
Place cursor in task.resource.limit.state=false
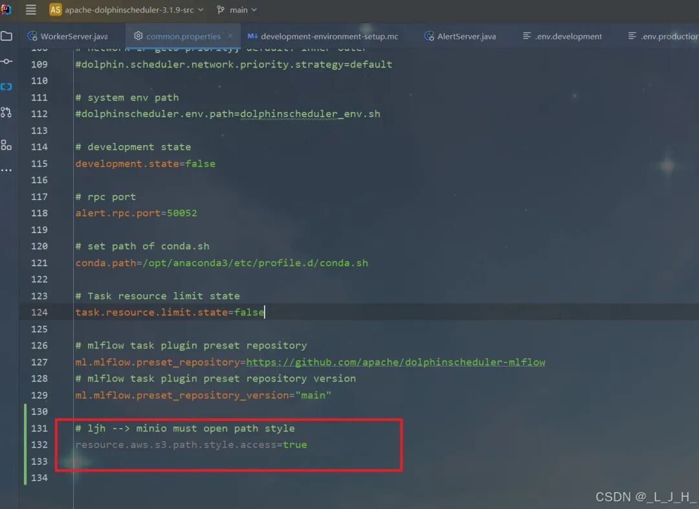170,312
